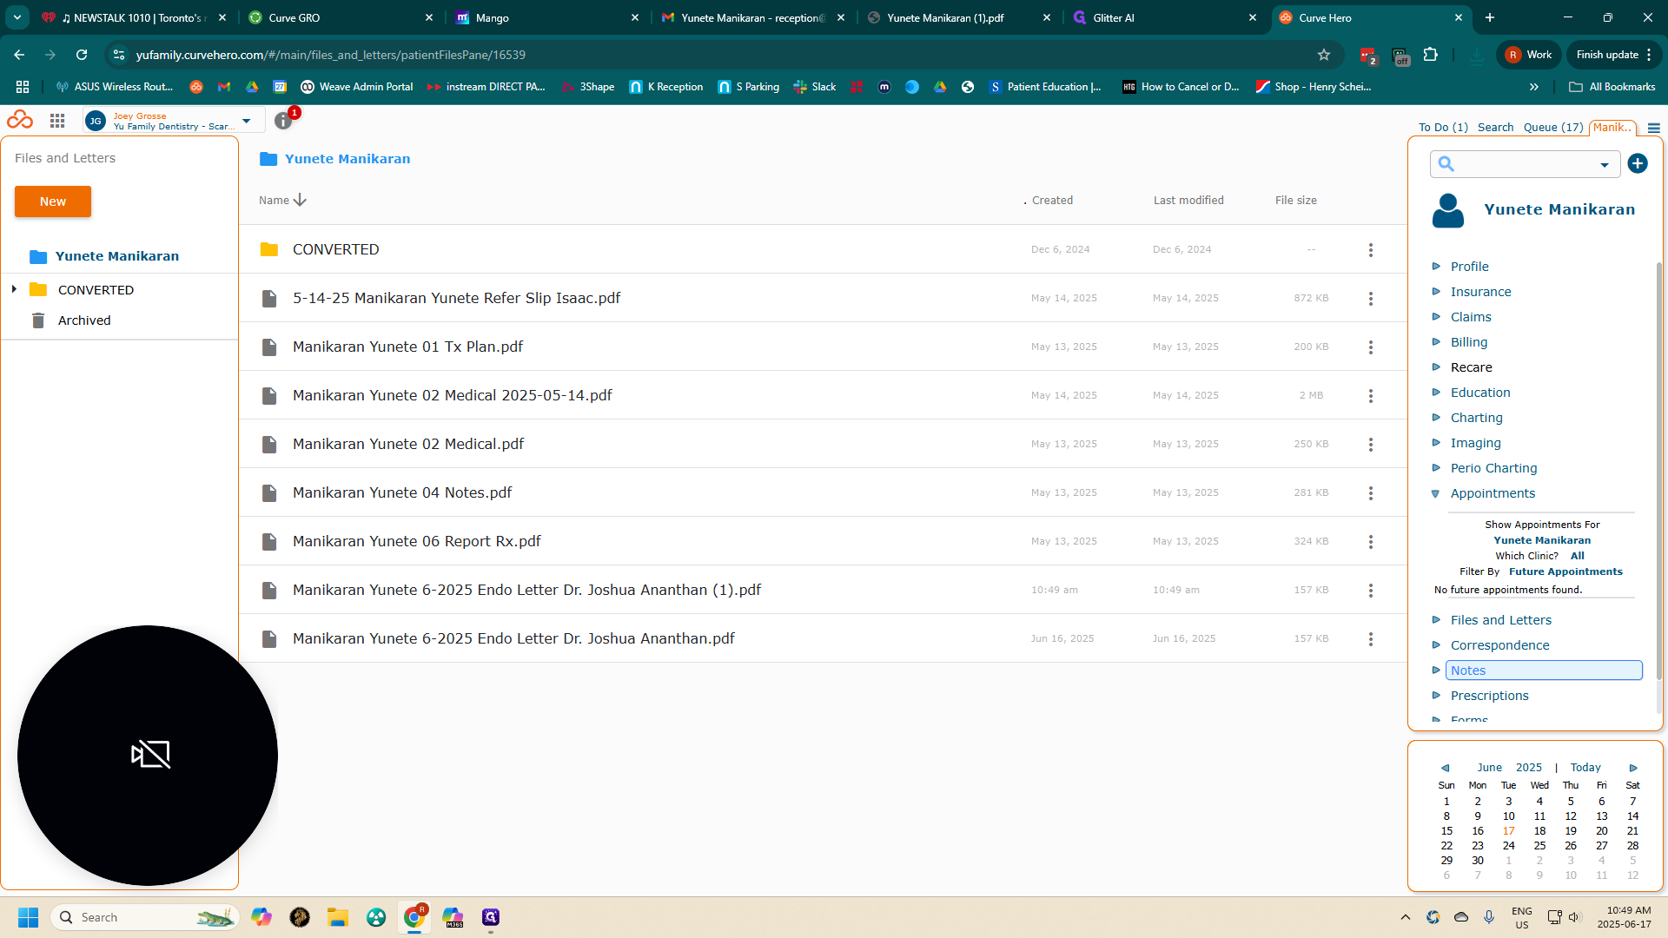
Task: Expand the Claims section
Action: (x=1436, y=317)
